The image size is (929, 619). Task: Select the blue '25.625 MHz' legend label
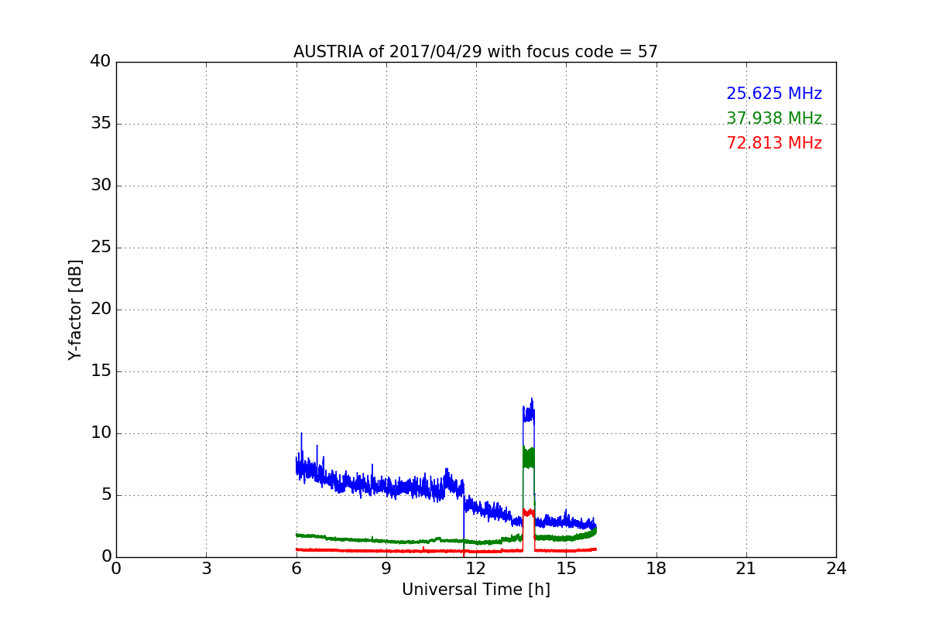(x=774, y=94)
